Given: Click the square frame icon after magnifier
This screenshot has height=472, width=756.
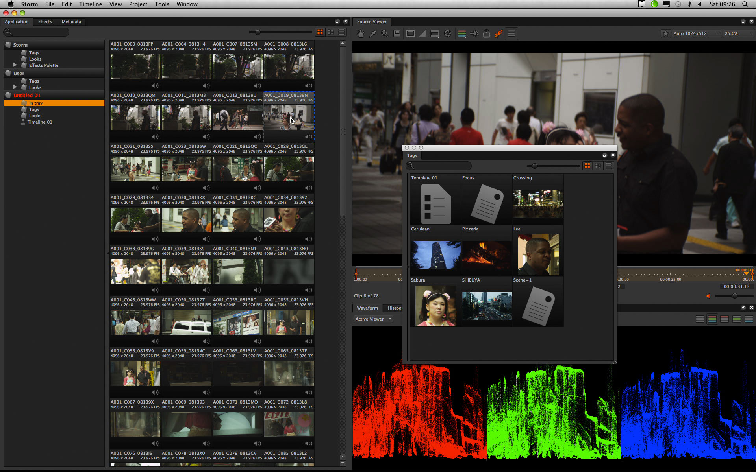Looking at the screenshot, I should click(x=397, y=34).
